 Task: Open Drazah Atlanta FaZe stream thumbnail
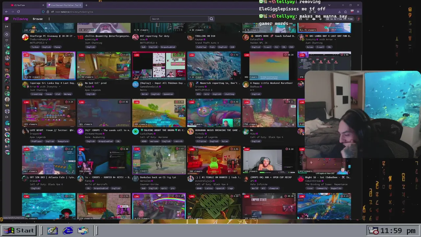tap(49, 160)
